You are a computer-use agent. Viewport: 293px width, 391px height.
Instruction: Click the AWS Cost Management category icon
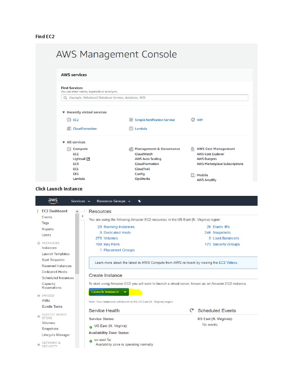(x=193, y=149)
